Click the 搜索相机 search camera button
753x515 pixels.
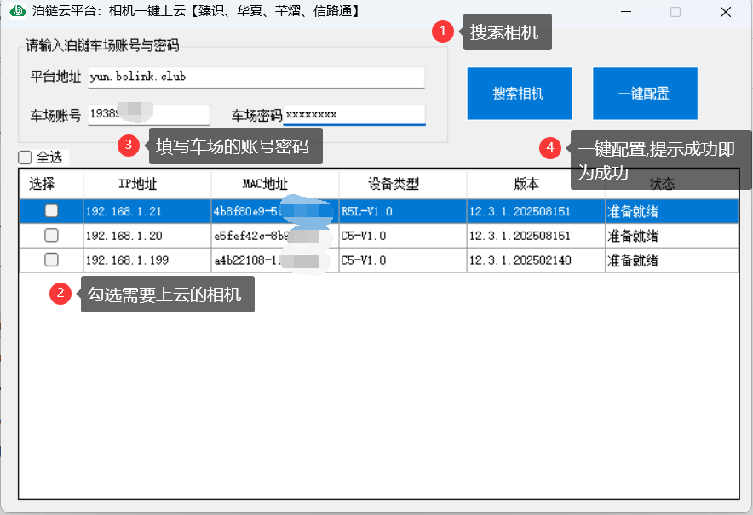click(519, 93)
